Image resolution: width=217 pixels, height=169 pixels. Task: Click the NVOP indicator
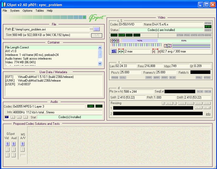tap(114, 35)
